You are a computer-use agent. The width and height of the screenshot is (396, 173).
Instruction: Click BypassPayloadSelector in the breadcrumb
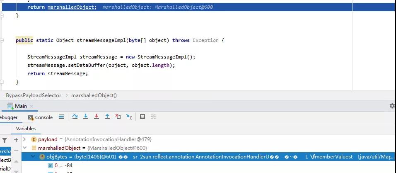coord(34,95)
